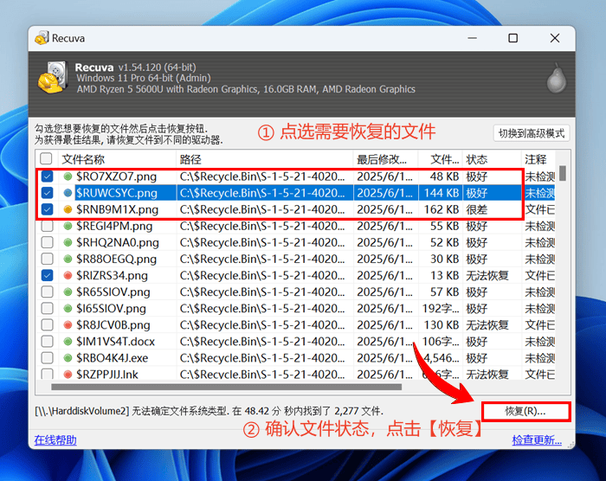Uncheck the $RO7XZO7.png checkbox

[x=47, y=176]
